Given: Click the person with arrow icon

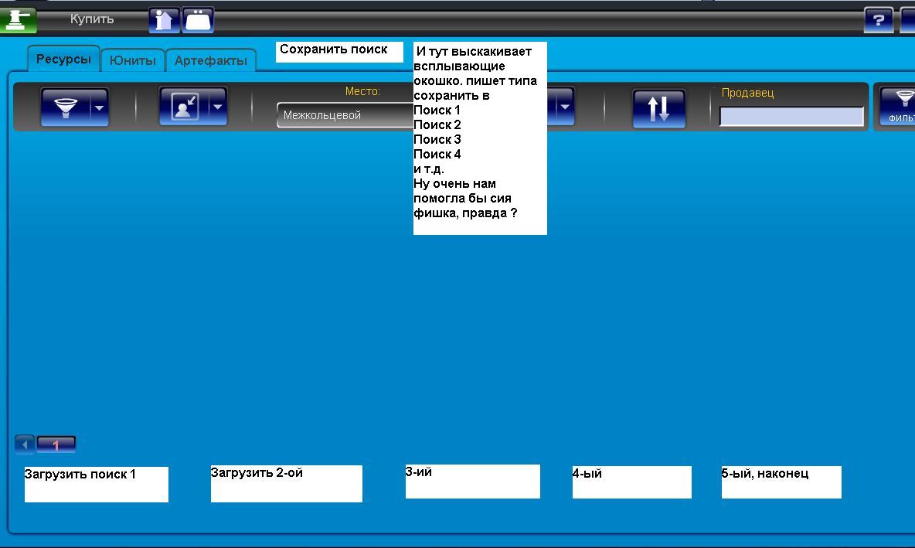Looking at the screenshot, I should pyautogui.click(x=184, y=107).
